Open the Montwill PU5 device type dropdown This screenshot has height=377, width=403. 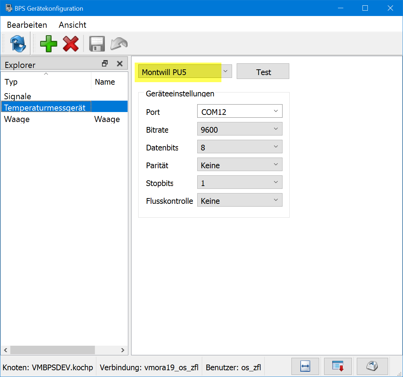[226, 71]
